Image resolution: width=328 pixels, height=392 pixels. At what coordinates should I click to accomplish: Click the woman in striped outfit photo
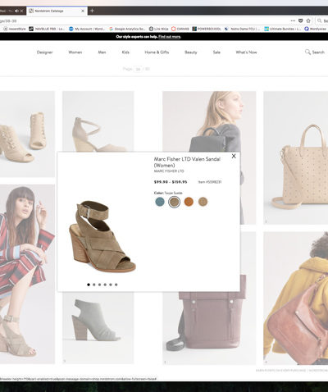27,274
